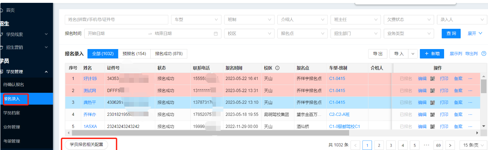Image resolution: width=488 pixels, height=150 pixels.
Task: Select 全部 (1032) tab
Action: coord(103,54)
